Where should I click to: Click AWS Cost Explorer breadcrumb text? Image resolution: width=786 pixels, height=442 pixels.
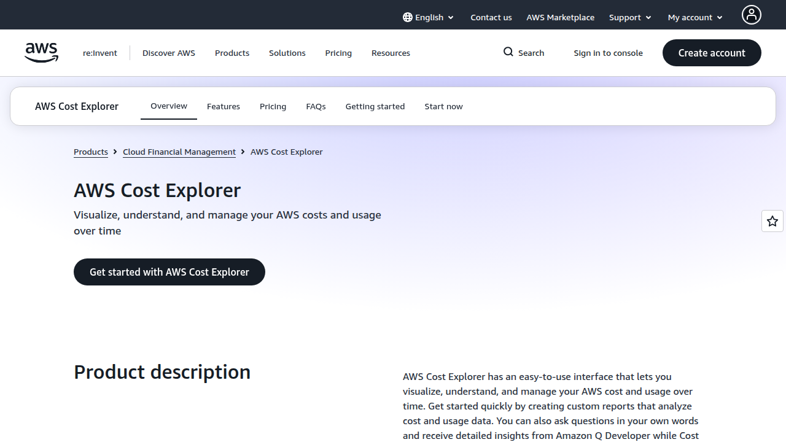[287, 152]
